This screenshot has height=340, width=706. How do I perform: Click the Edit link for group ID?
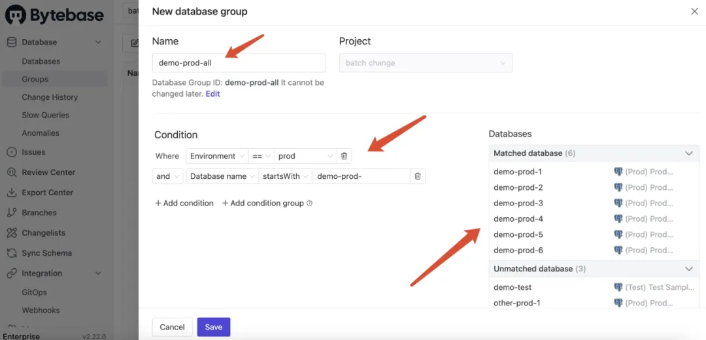pos(213,94)
